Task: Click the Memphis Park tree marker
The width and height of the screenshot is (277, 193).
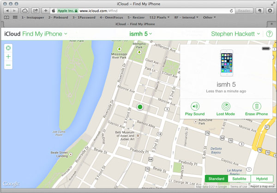Action: 139,52
